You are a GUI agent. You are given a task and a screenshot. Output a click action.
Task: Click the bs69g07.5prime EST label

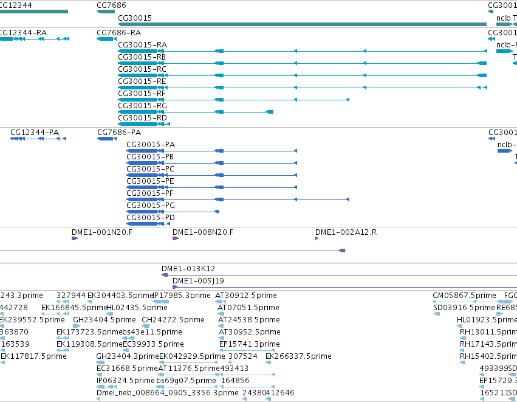coord(187,381)
